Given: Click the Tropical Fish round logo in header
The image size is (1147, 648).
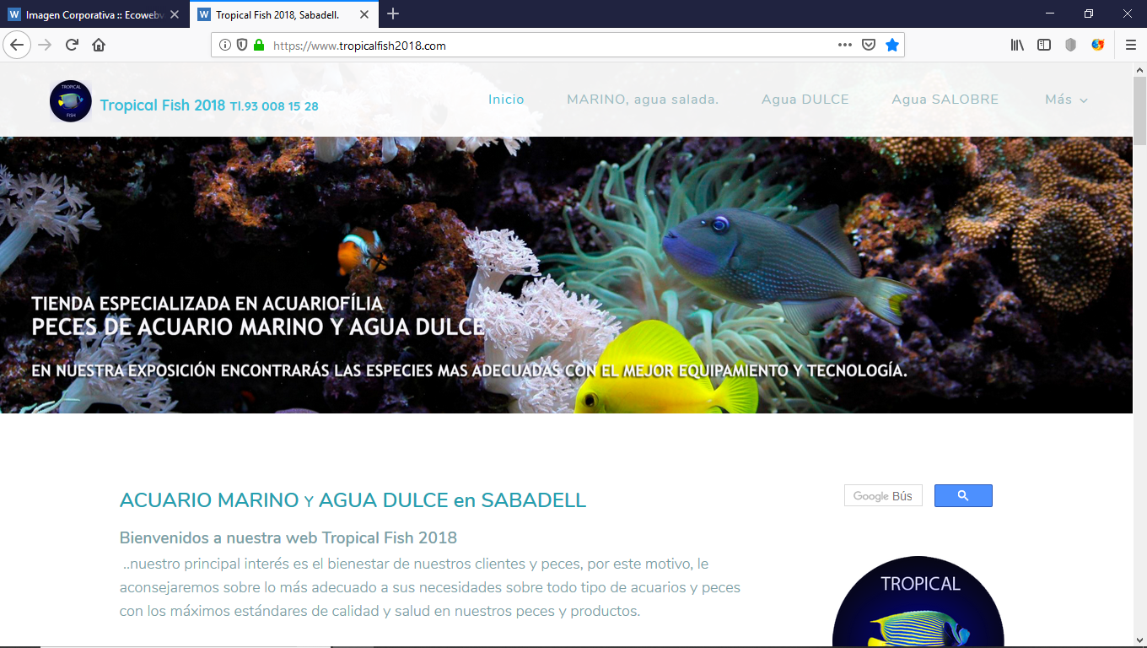Looking at the screenshot, I should 70,101.
